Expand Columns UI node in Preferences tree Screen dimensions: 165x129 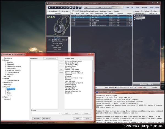pyautogui.click(x=5, y=64)
